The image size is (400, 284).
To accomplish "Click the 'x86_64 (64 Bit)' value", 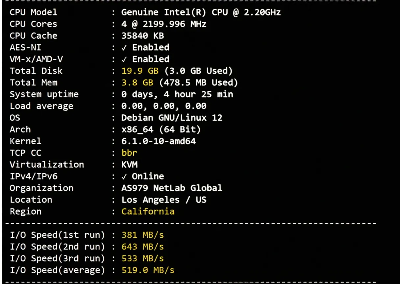I will [161, 130].
